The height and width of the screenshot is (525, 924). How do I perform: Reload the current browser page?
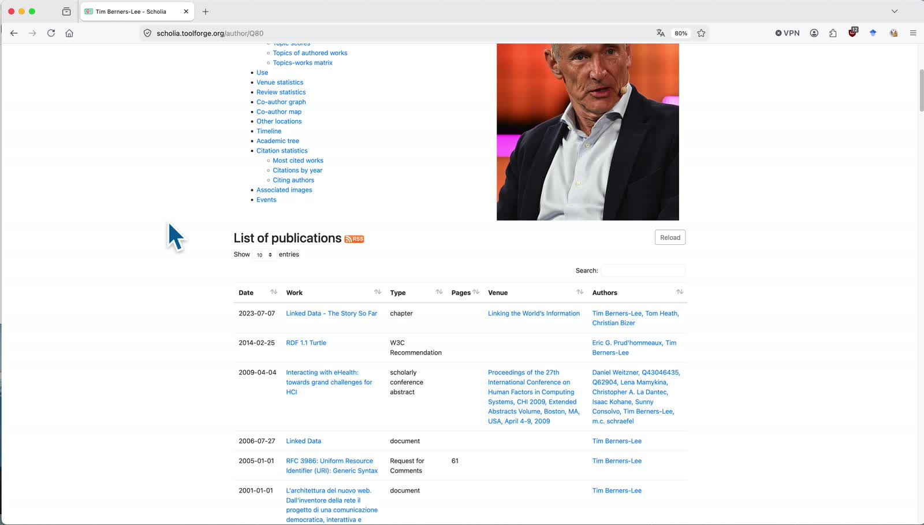coord(51,33)
